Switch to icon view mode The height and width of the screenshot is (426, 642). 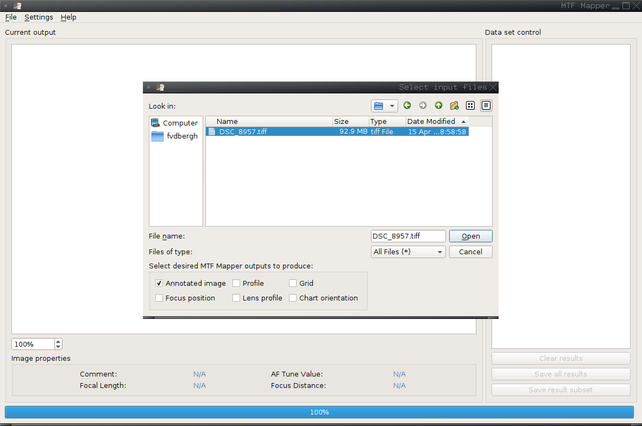(x=470, y=105)
